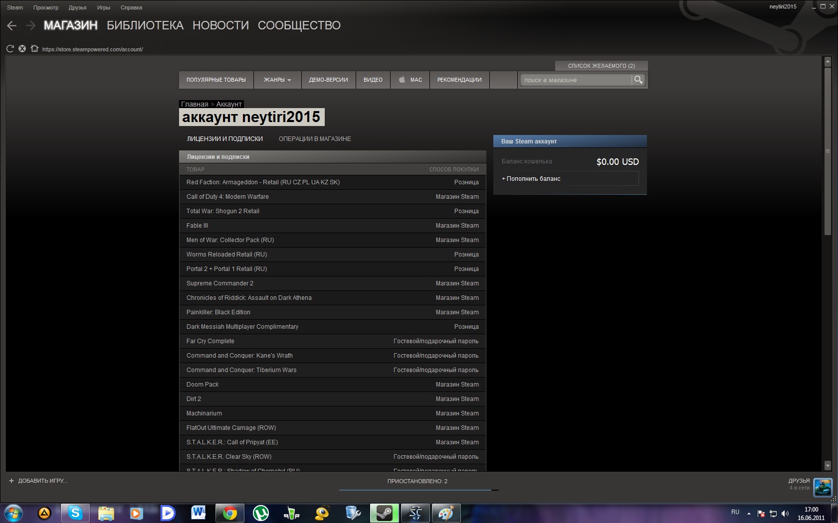The image size is (838, 523).
Task: Open AIMP from the taskbar
Action: (x=44, y=513)
